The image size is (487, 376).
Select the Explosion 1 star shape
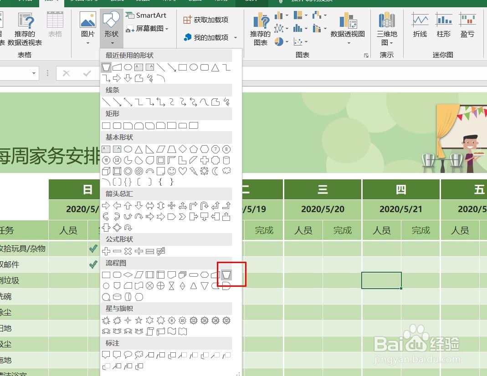(106, 320)
